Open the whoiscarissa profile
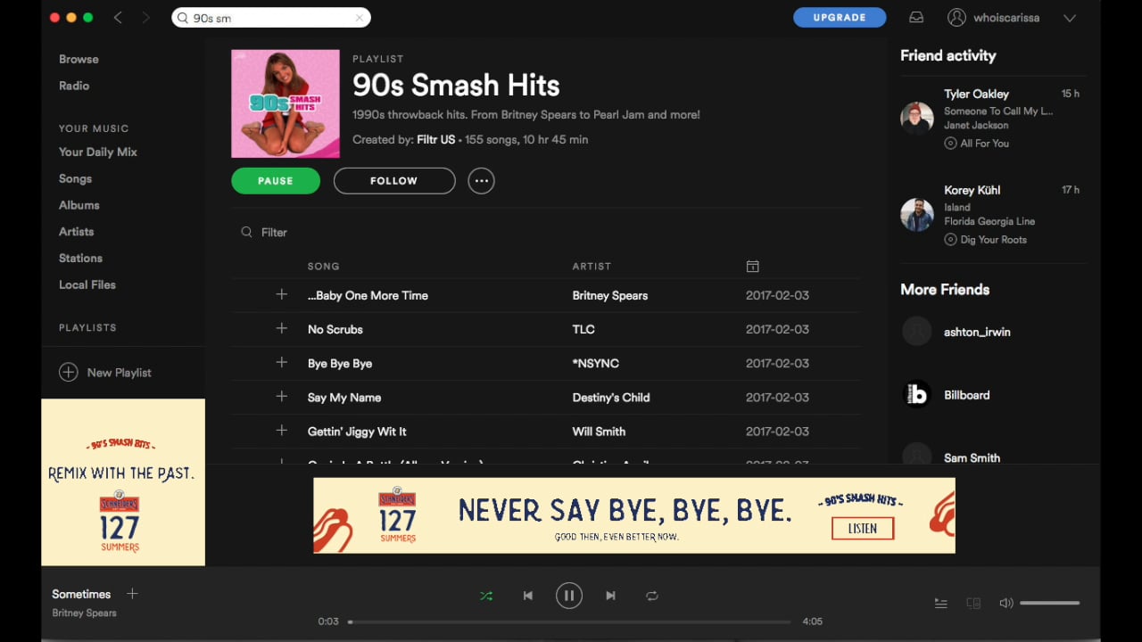Image resolution: width=1142 pixels, height=642 pixels. [x=993, y=17]
